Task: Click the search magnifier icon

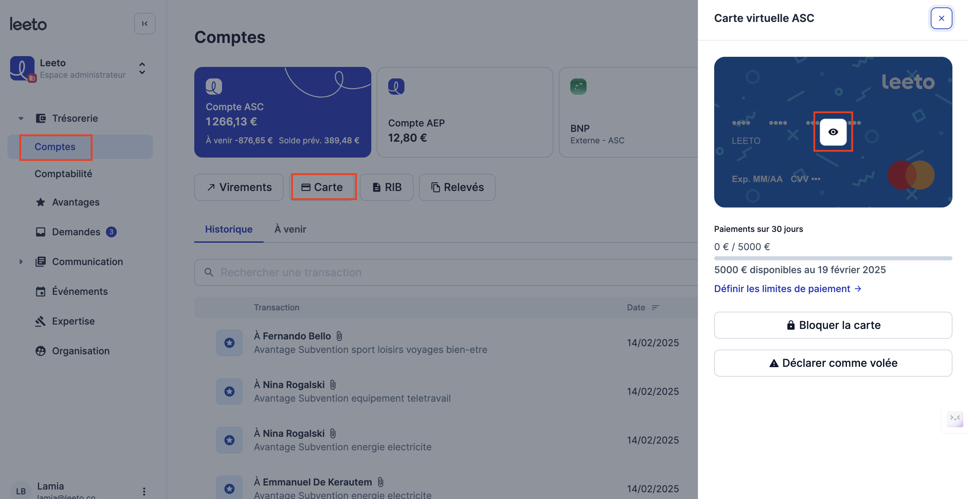Action: pos(209,272)
